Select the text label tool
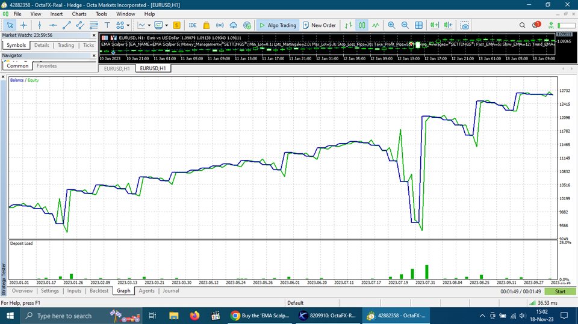This screenshot has width=578, height=324. (107, 25)
